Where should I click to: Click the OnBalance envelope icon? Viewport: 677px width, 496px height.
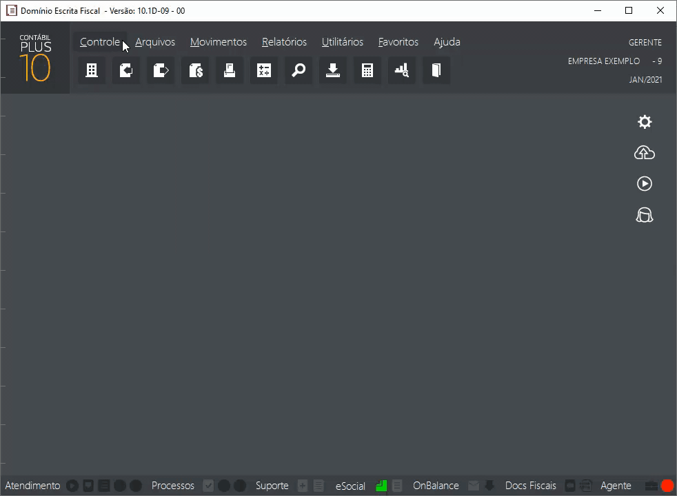pos(474,486)
